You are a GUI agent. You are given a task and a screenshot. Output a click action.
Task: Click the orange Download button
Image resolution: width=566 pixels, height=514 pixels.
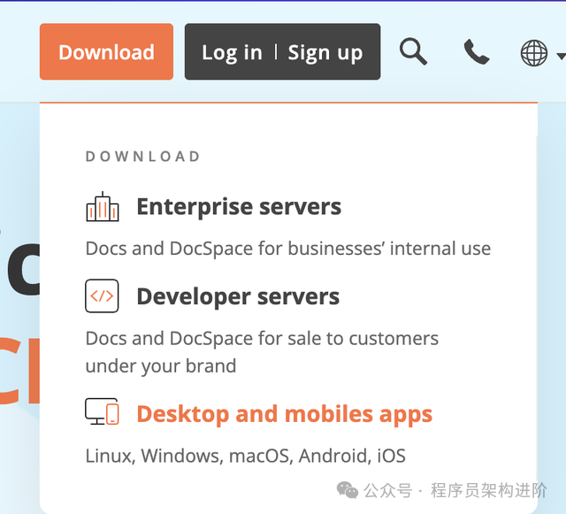(106, 51)
